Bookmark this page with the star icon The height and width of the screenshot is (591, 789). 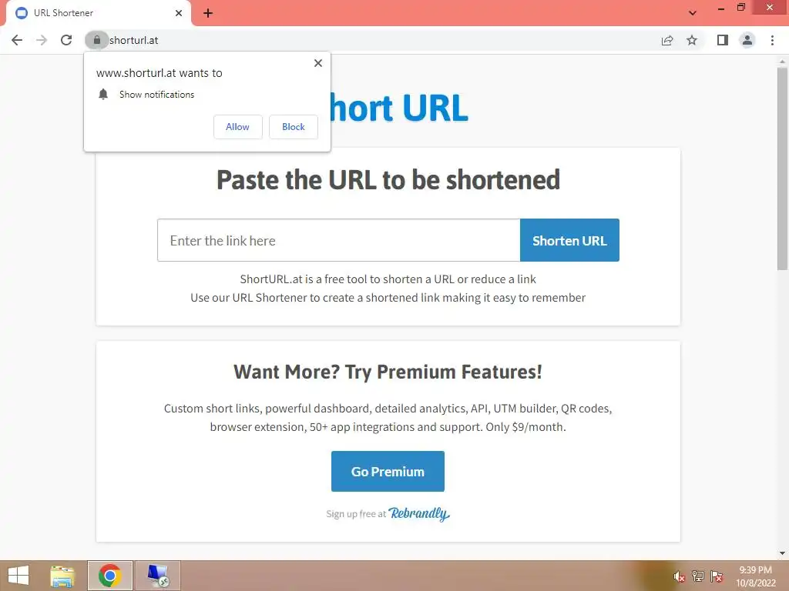[692, 40]
